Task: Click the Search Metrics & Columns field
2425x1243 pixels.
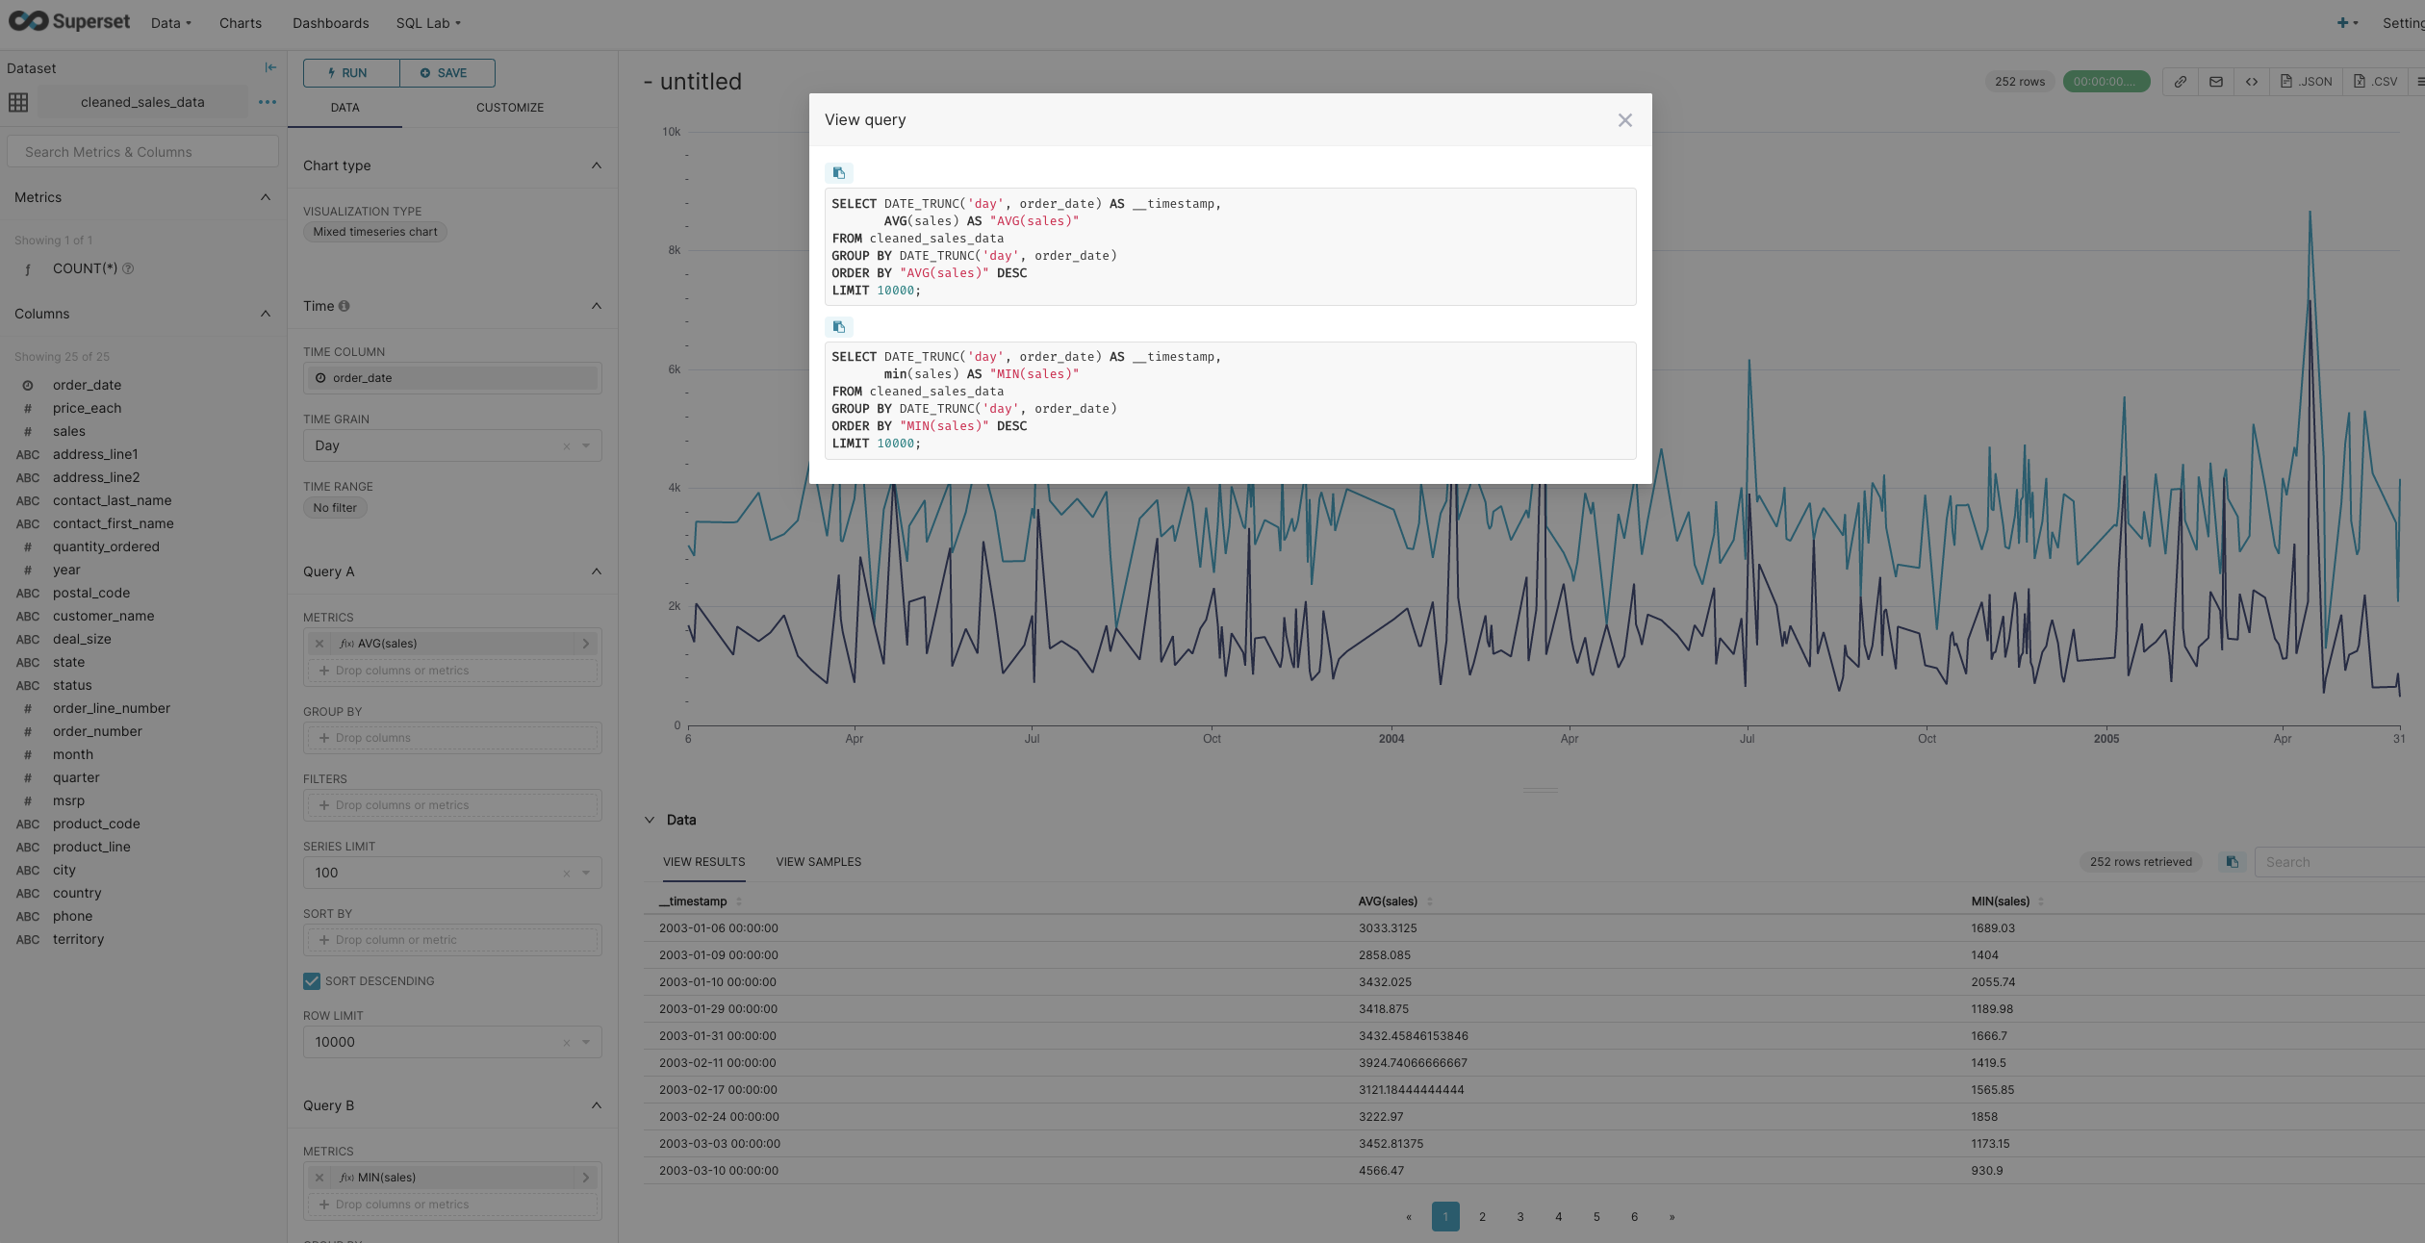Action: coord(142,152)
